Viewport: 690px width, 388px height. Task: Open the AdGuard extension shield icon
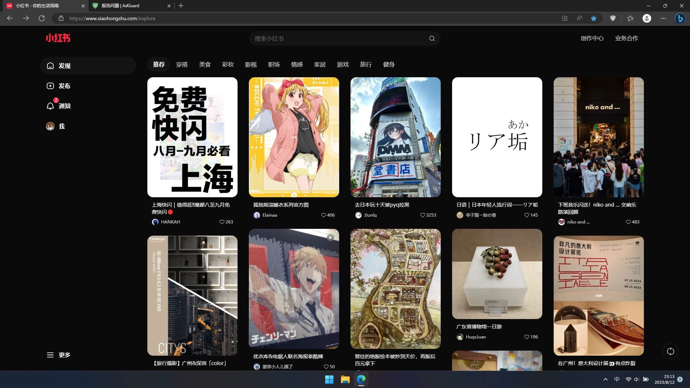pyautogui.click(x=613, y=18)
